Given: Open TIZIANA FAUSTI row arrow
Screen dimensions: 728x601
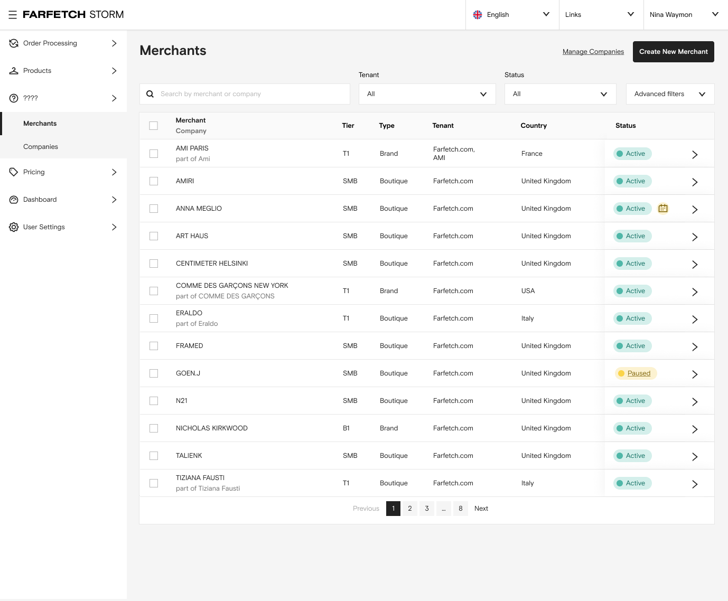Looking at the screenshot, I should (695, 484).
